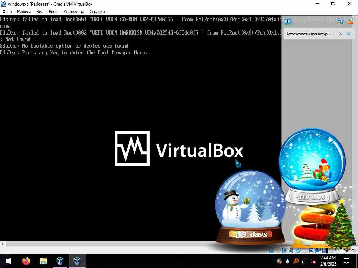Click the colorful people tray icon
The width and height of the screenshot is (358, 268).
pyautogui.click(x=279, y=261)
